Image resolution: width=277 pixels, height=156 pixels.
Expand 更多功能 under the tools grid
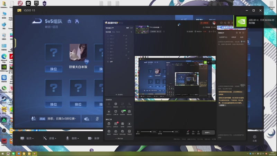click(x=119, y=138)
